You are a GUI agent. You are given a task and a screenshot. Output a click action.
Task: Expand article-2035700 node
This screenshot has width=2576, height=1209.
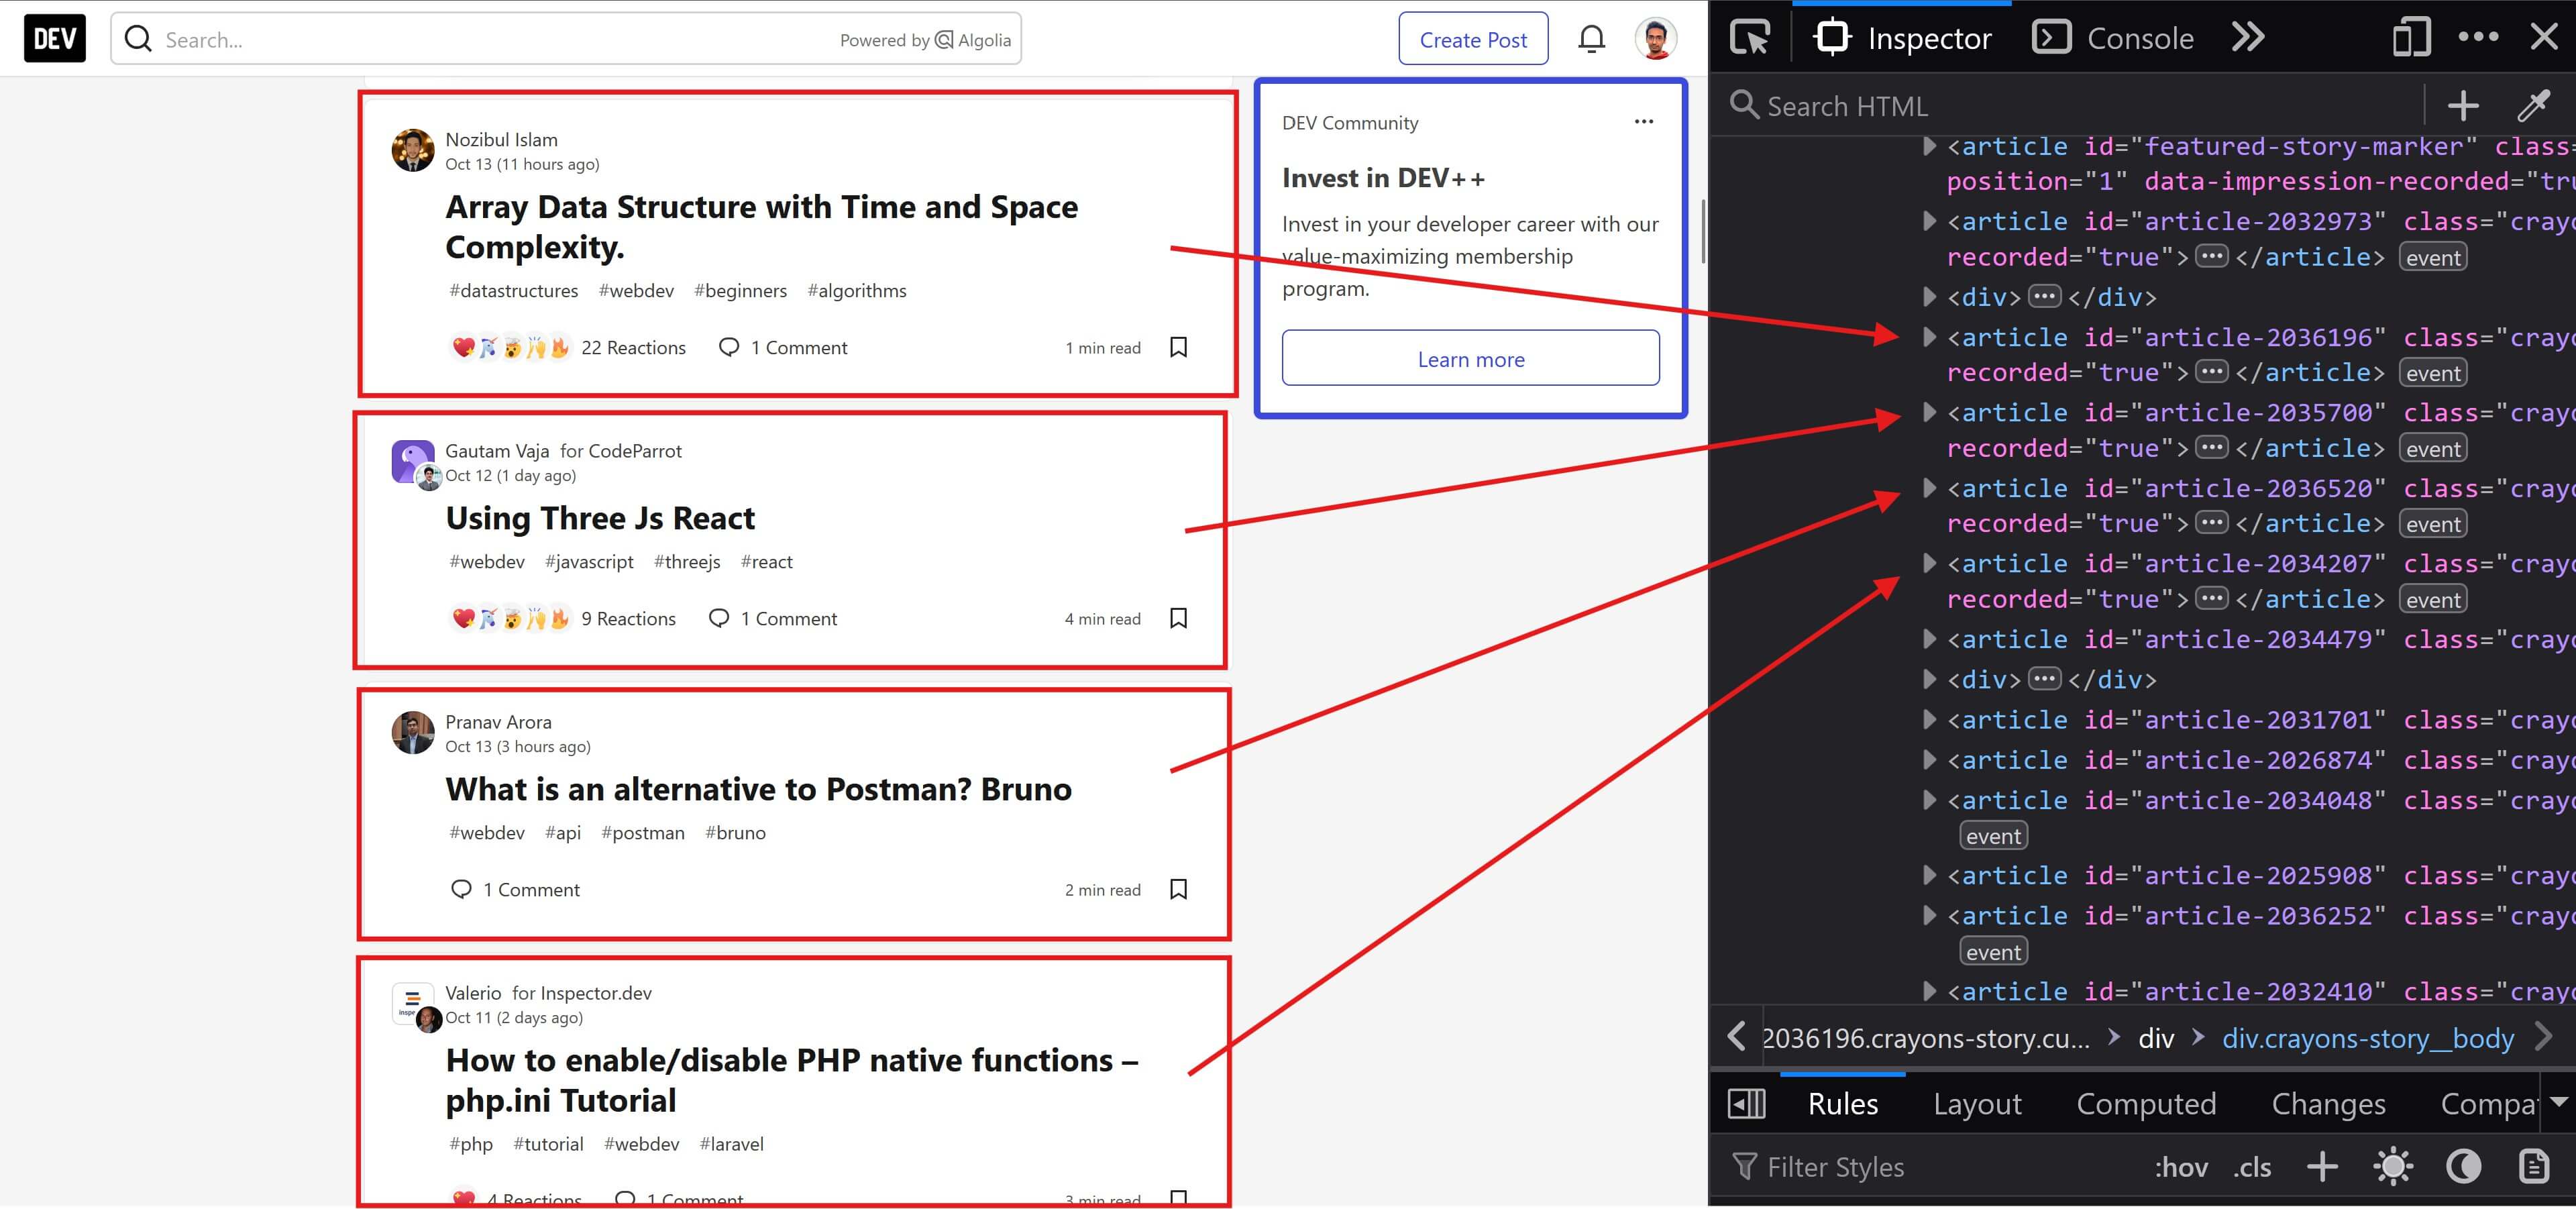coord(1930,412)
